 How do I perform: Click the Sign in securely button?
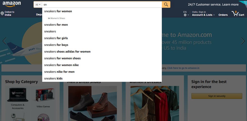click(217, 96)
